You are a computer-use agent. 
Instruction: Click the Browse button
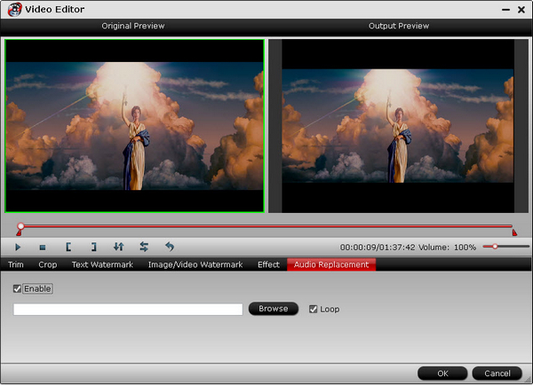tap(274, 309)
